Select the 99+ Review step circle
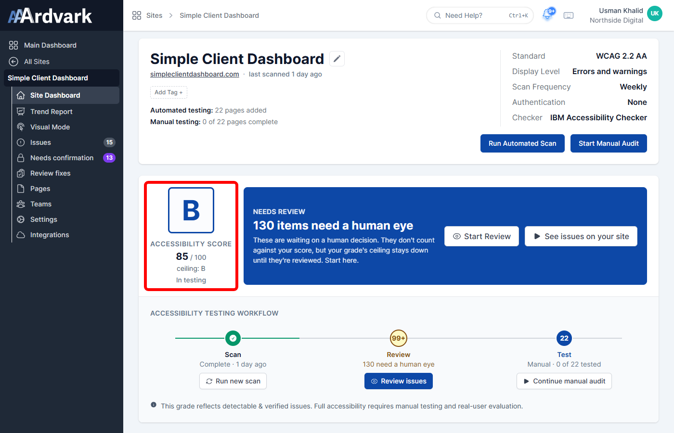The width and height of the screenshot is (674, 433). tap(399, 338)
